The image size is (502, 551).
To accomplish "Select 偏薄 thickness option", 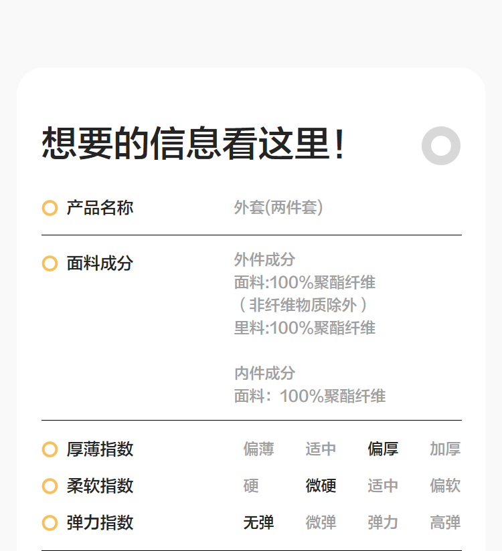I will pyautogui.click(x=258, y=449).
